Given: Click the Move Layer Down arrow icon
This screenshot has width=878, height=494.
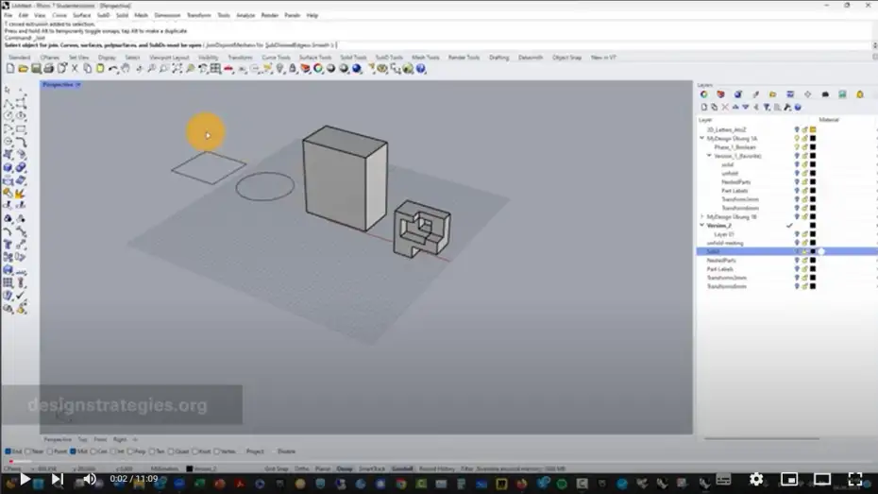Looking at the screenshot, I should pyautogui.click(x=745, y=107).
